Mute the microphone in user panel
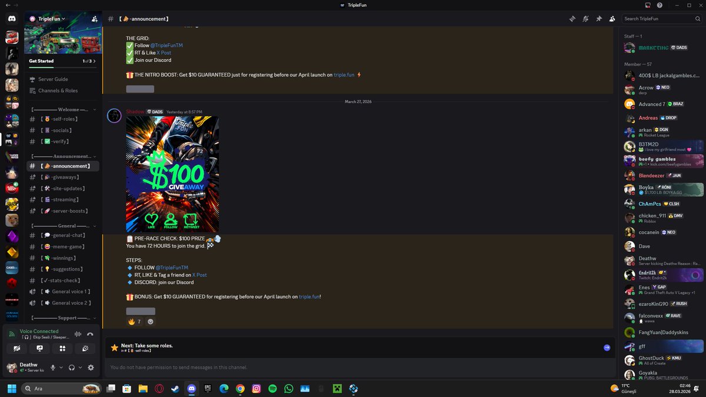 53,368
